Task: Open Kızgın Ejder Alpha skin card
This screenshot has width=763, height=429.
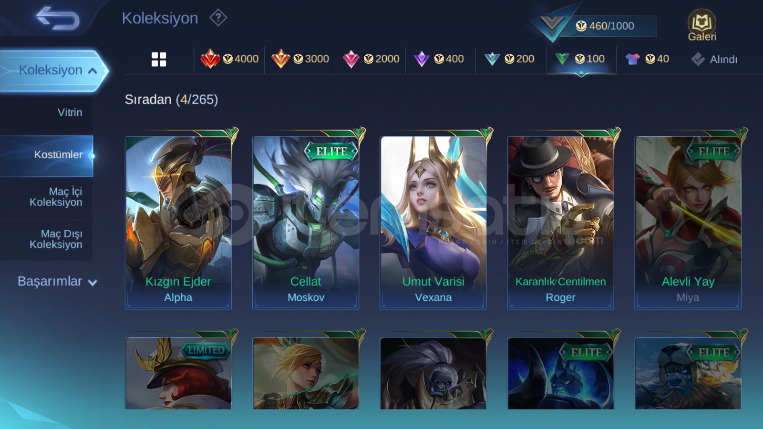Action: tap(178, 223)
